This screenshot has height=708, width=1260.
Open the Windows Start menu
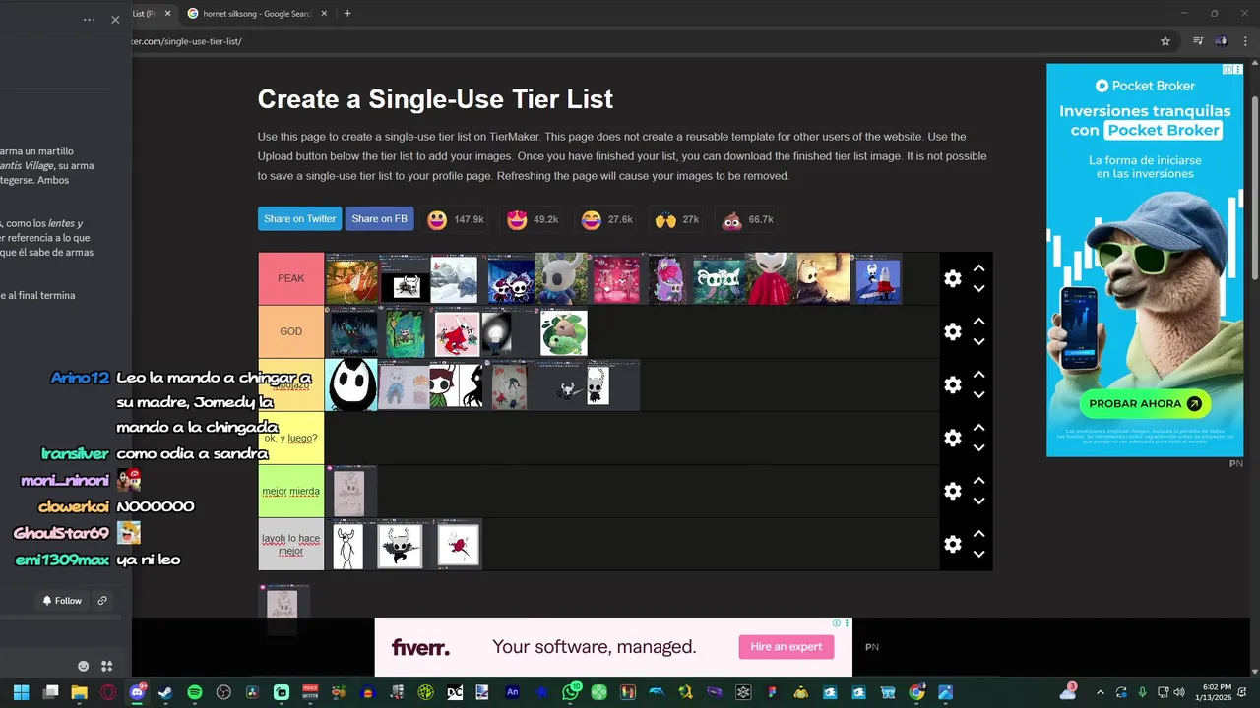(x=21, y=692)
